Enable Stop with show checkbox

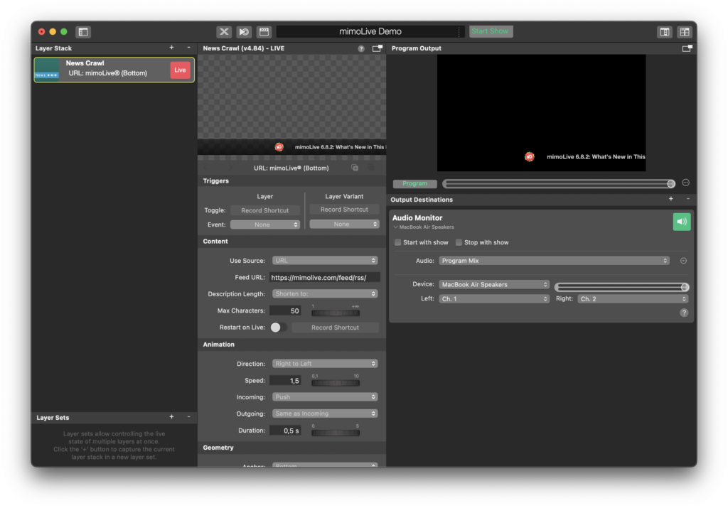[x=459, y=242]
